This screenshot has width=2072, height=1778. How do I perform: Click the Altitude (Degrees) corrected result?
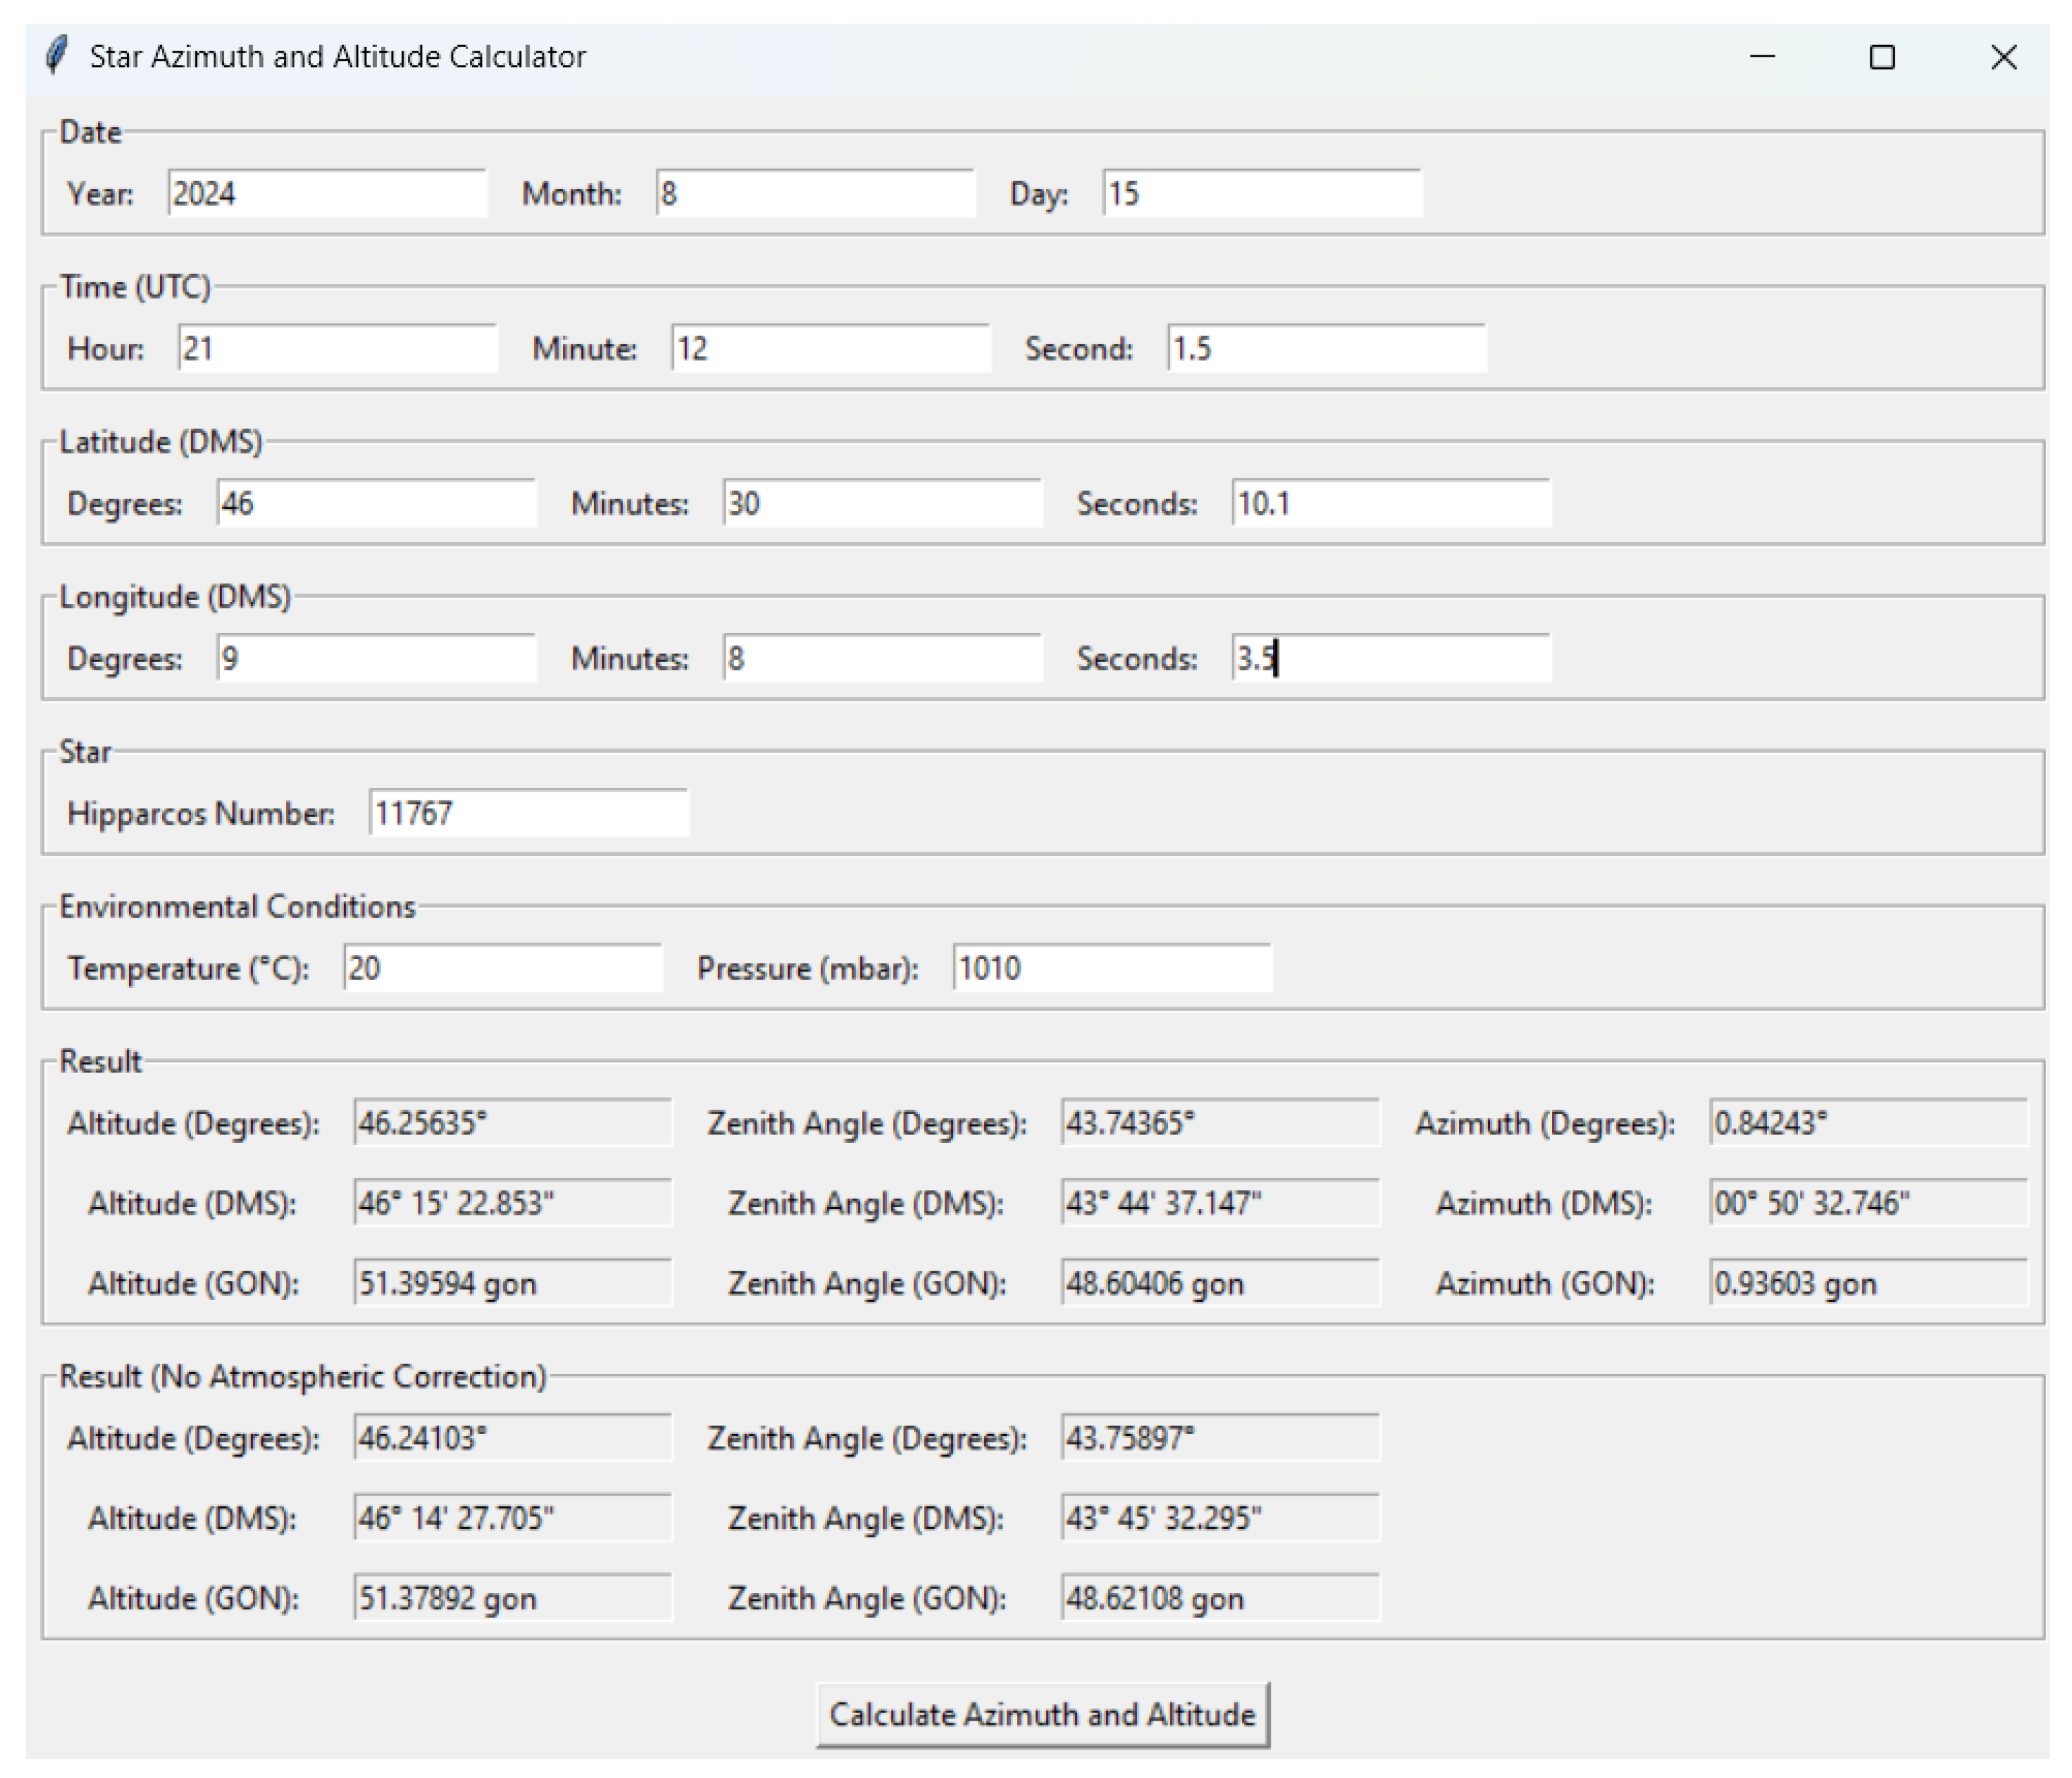512,1123
